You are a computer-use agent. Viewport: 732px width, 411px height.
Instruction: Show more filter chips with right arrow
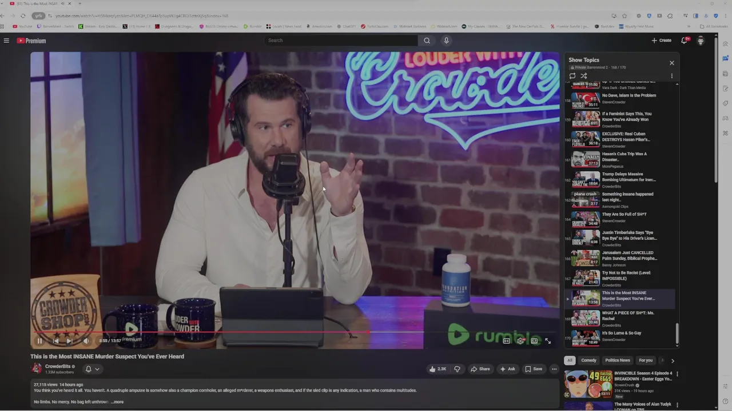[x=673, y=361]
